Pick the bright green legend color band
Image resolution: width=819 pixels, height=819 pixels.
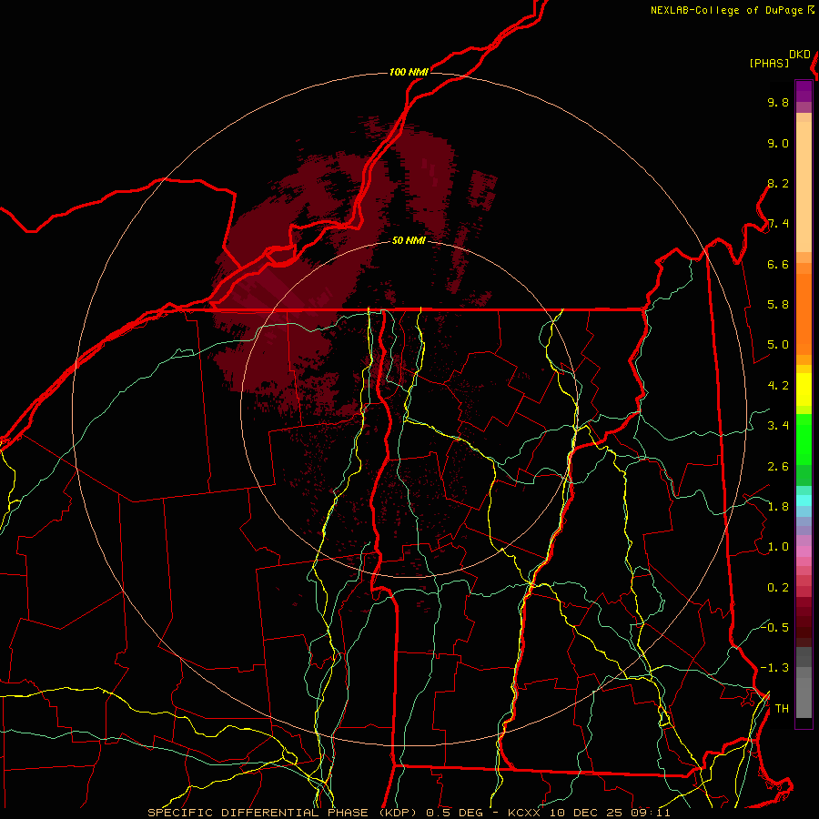coord(804,439)
